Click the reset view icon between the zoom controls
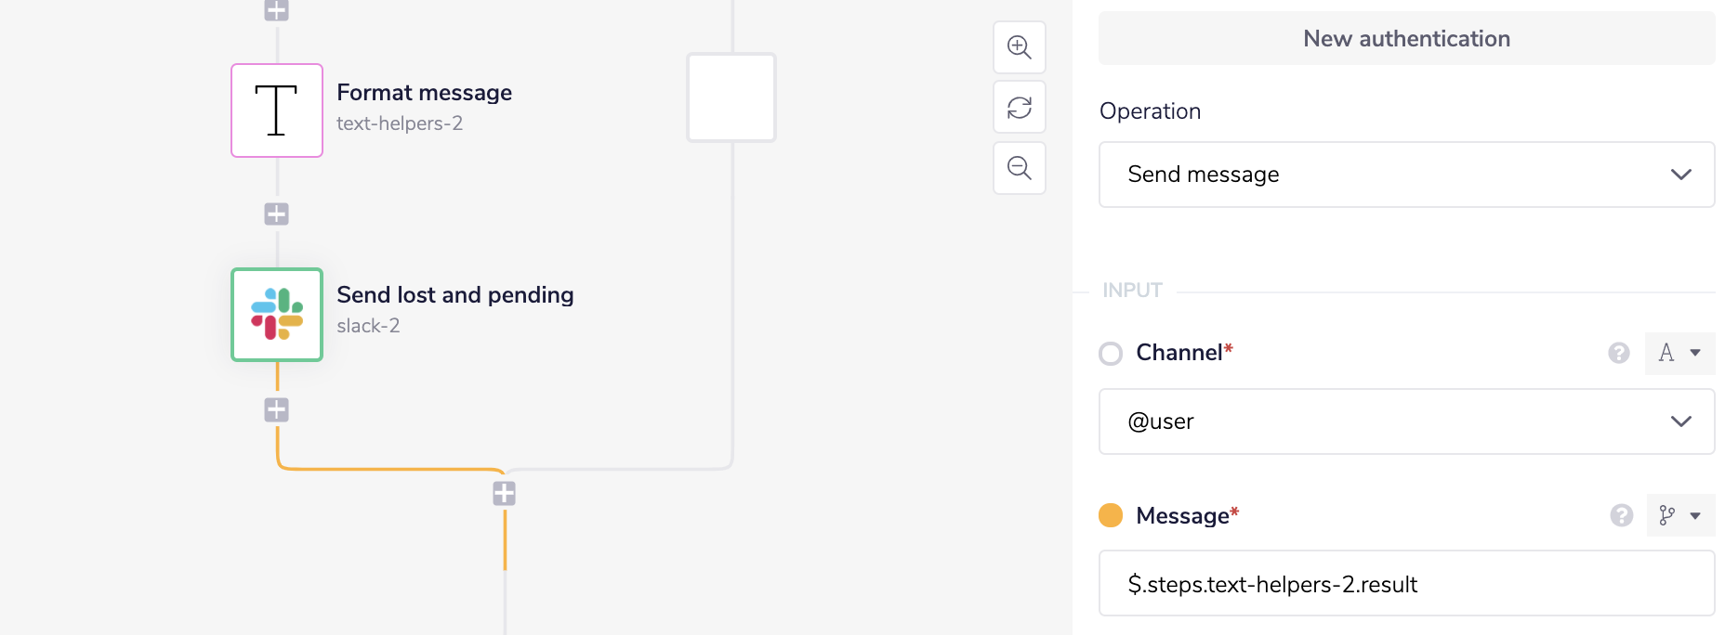 1019,108
